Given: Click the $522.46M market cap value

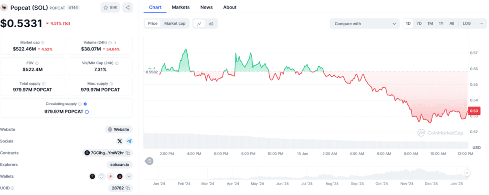Looking at the screenshot, I should (24, 49).
